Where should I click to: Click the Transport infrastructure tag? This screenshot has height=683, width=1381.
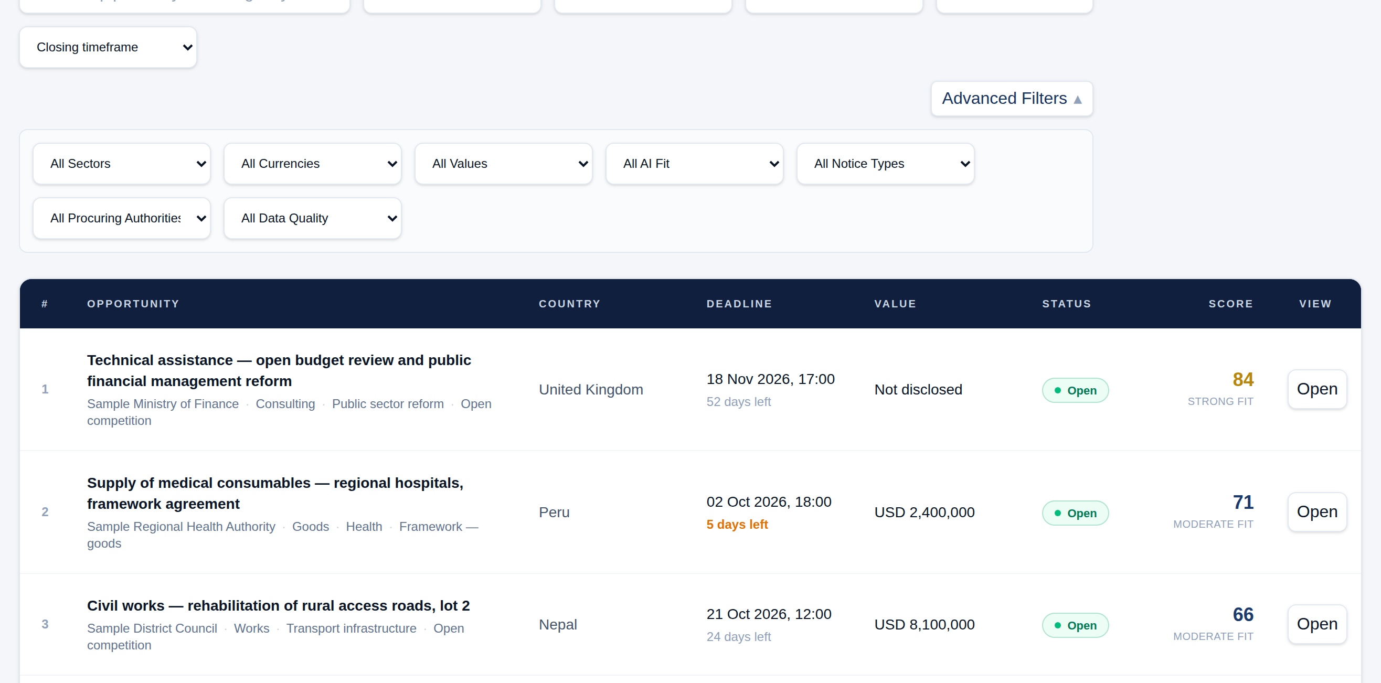[x=350, y=628]
